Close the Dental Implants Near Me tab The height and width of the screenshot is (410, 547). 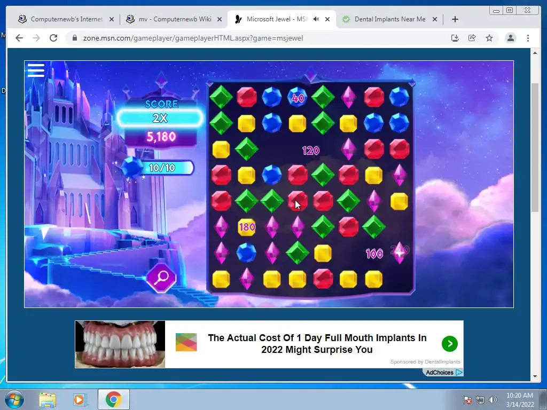435,19
